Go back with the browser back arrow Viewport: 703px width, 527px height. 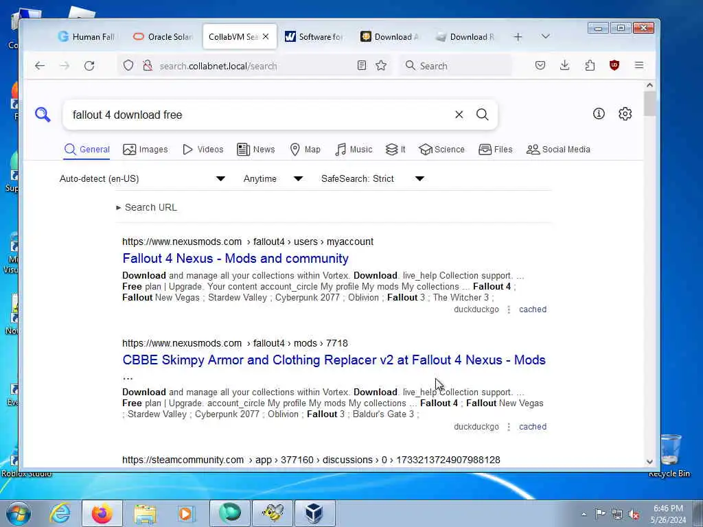[x=40, y=66]
